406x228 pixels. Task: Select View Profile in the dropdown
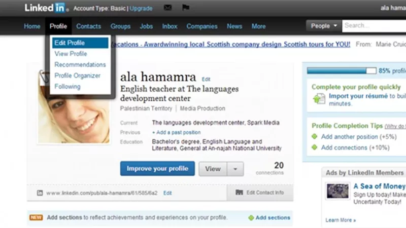point(71,54)
